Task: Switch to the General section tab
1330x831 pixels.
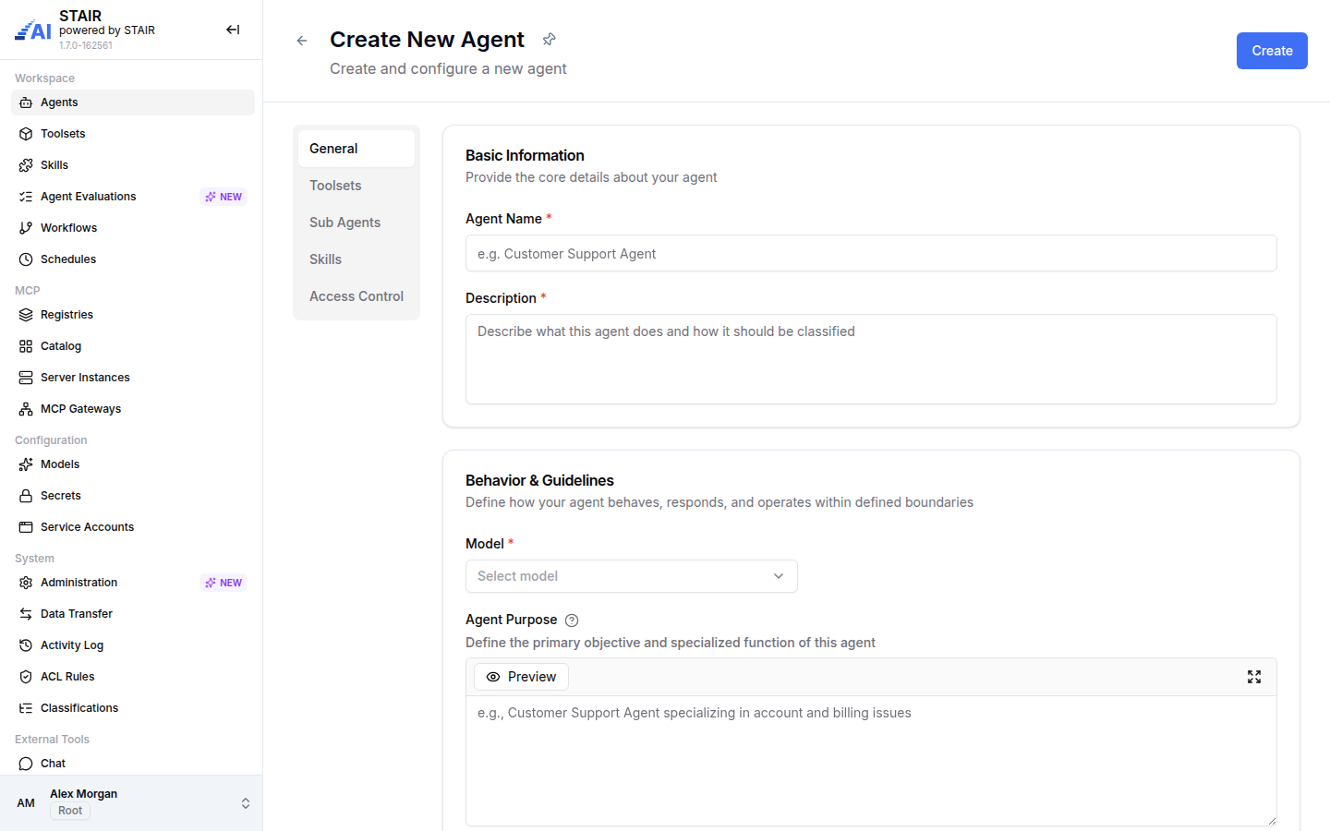Action: pos(357,149)
